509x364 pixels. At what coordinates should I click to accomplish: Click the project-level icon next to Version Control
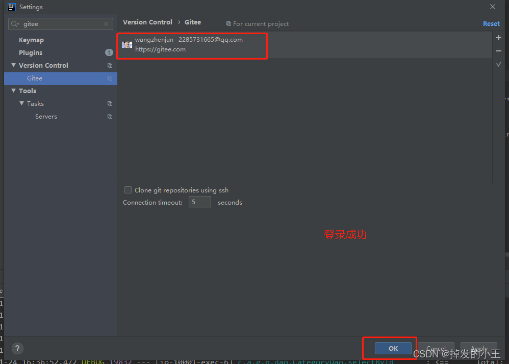[x=110, y=66]
